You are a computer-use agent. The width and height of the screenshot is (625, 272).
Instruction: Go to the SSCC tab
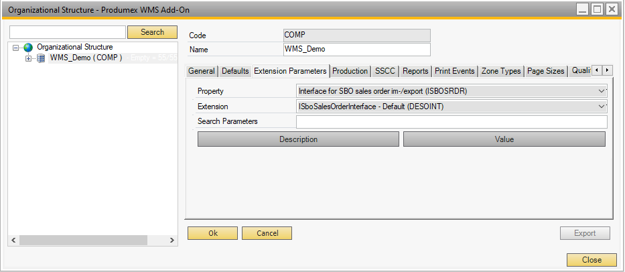pos(385,71)
